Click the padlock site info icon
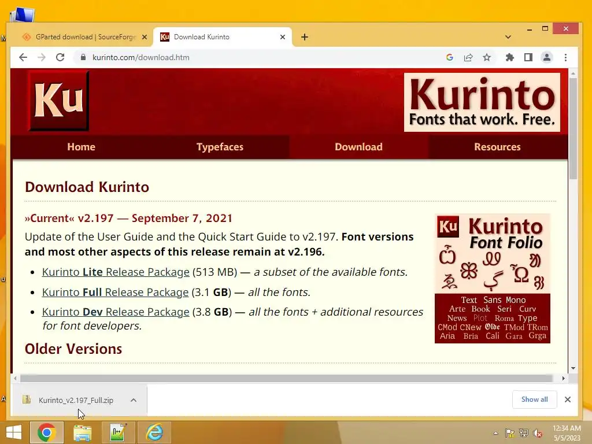The height and width of the screenshot is (444, 592). tap(83, 57)
